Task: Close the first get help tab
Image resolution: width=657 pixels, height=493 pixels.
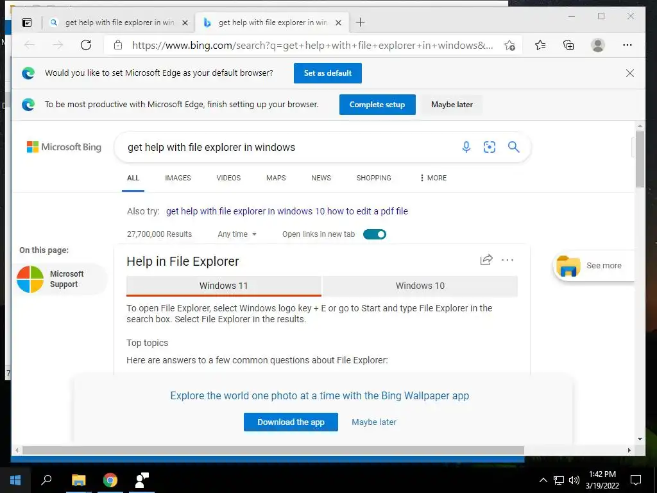Action: [x=185, y=22]
